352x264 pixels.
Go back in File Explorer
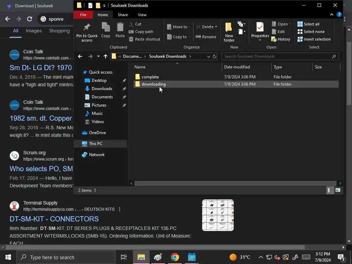coord(80,56)
